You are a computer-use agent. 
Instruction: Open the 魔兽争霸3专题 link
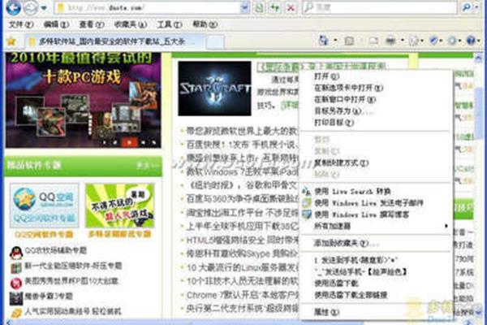coord(49,296)
